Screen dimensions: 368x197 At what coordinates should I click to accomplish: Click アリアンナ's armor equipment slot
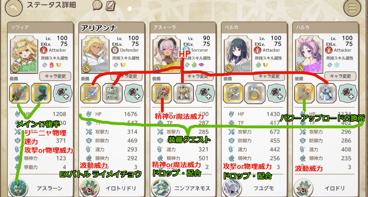[x=112, y=93]
